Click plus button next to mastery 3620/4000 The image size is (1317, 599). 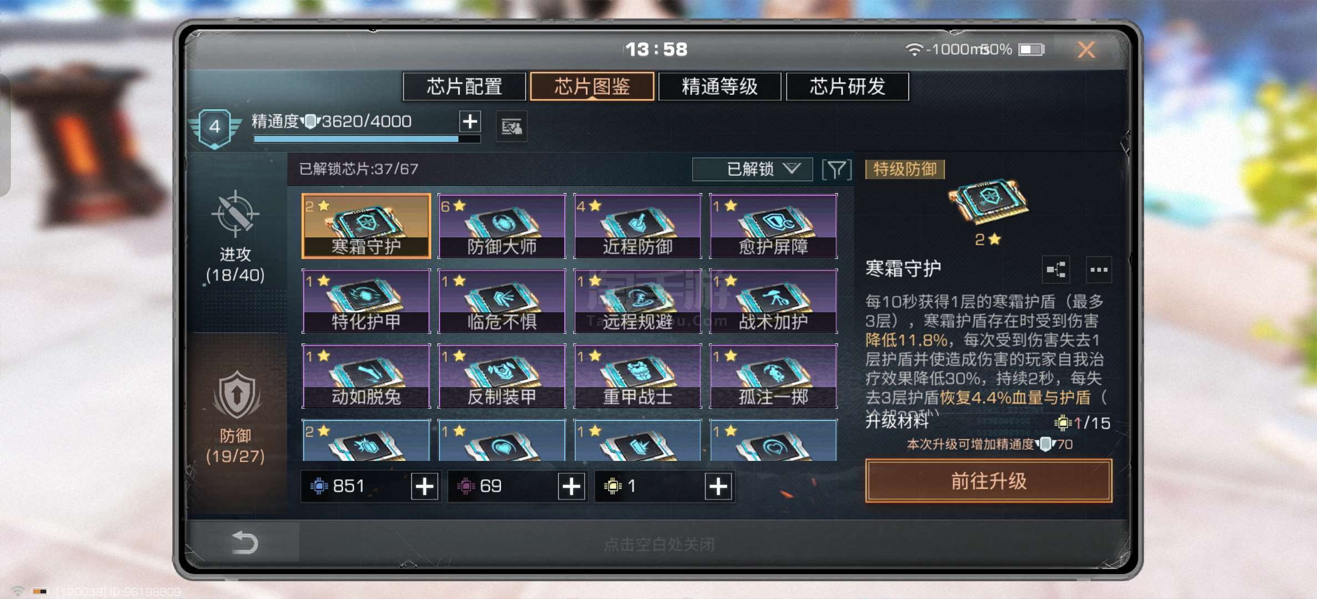pyautogui.click(x=470, y=121)
